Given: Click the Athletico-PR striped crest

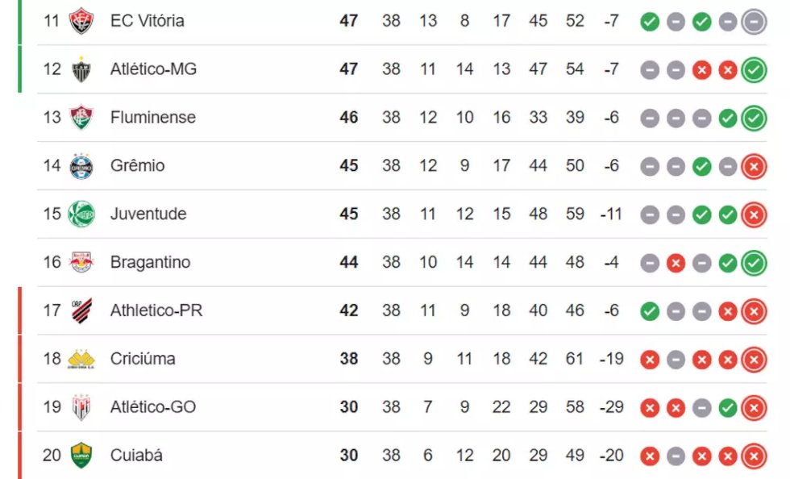Looking at the screenshot, I should coord(81,310).
